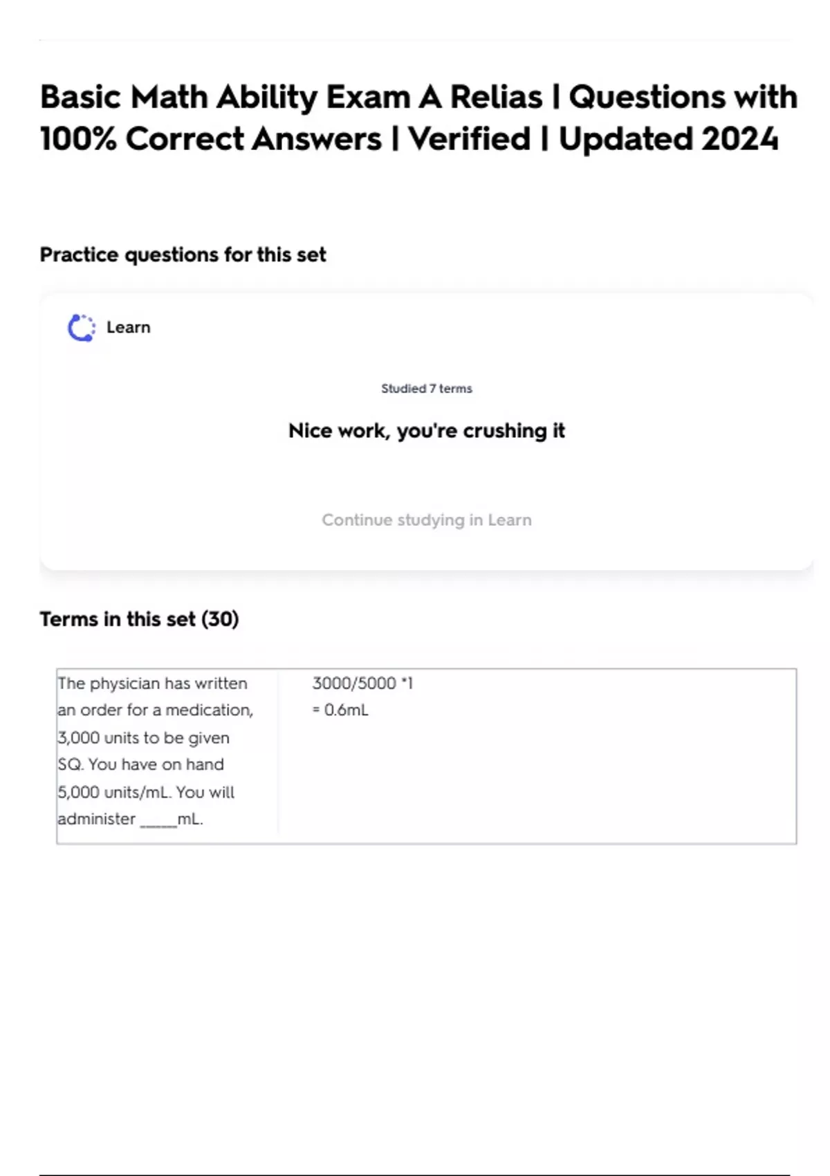
Task: Click the 3000/5000 *1 answer line
Action: pyautogui.click(x=362, y=683)
